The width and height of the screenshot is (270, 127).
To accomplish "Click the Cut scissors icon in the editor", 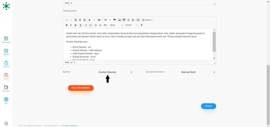I will click(x=67, y=20).
